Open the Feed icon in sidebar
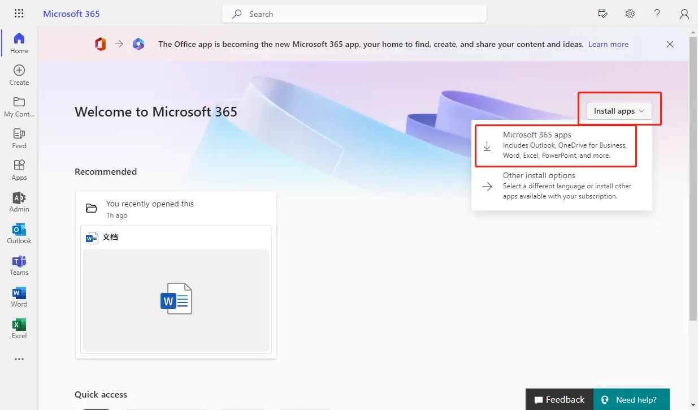Viewport: 698px width, 410px height. [x=19, y=137]
